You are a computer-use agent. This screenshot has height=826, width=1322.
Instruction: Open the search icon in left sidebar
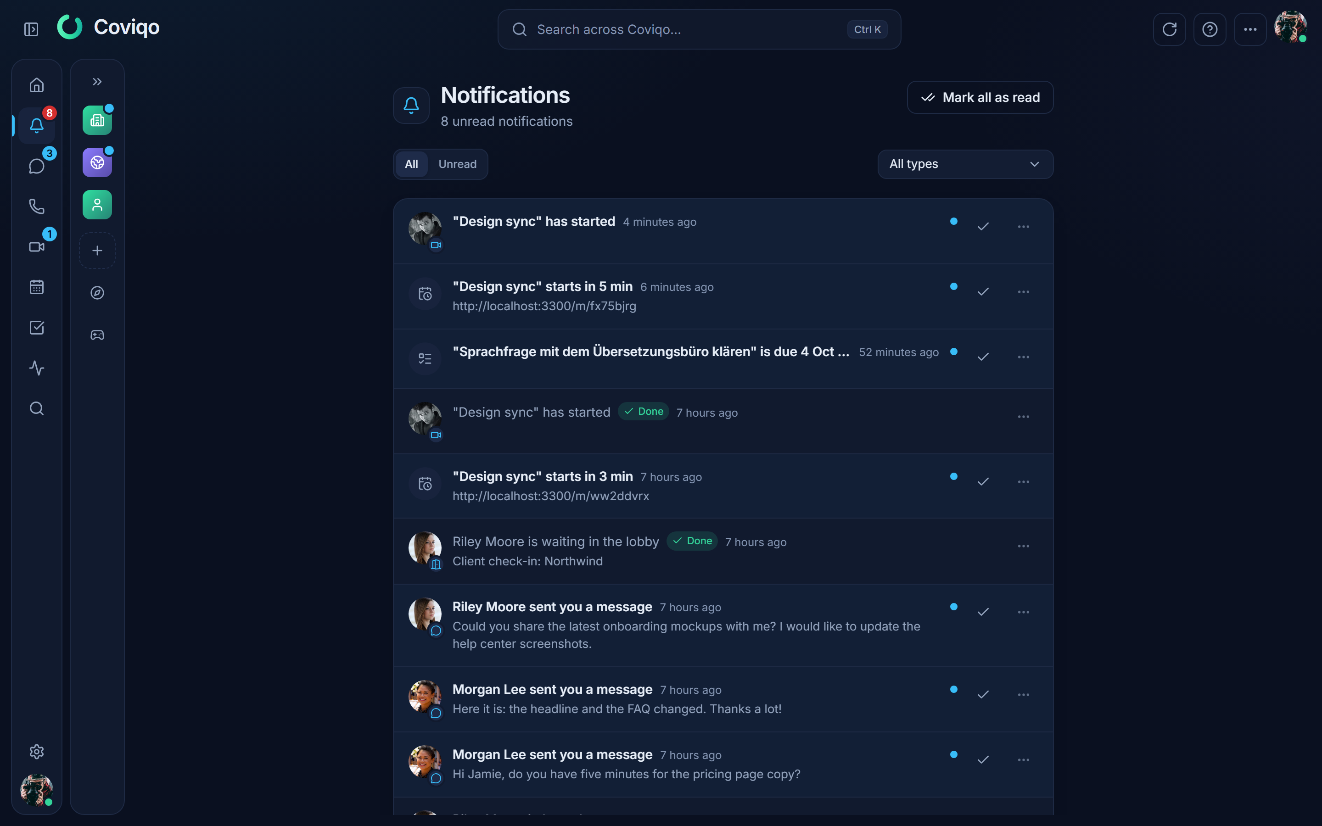[37, 408]
